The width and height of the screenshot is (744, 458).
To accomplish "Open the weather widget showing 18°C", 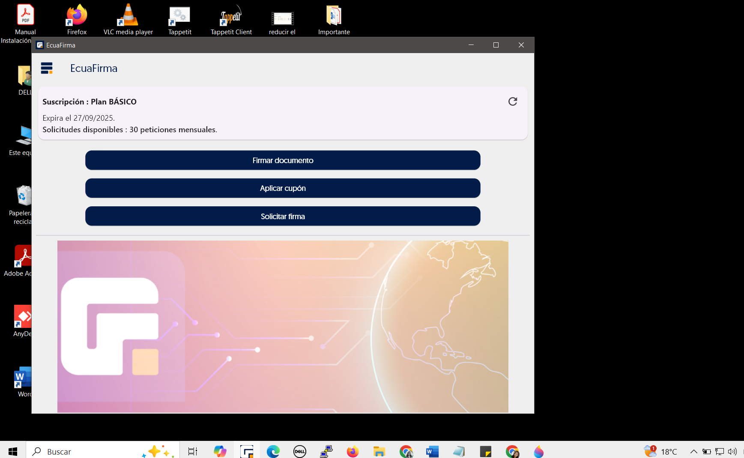I will click(661, 451).
